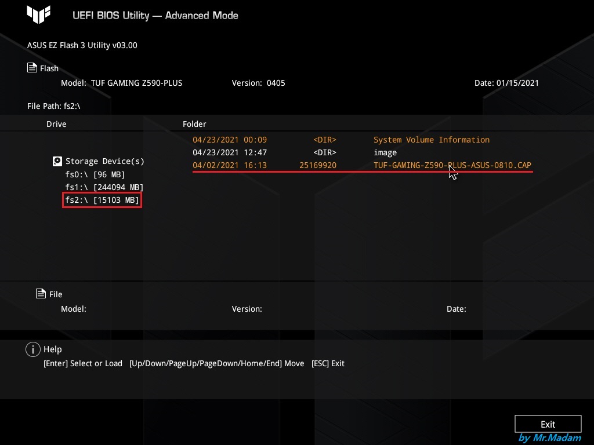This screenshot has width=594, height=445.
Task: Click the 04/23/2021 00:09 date entry
Action: click(230, 140)
